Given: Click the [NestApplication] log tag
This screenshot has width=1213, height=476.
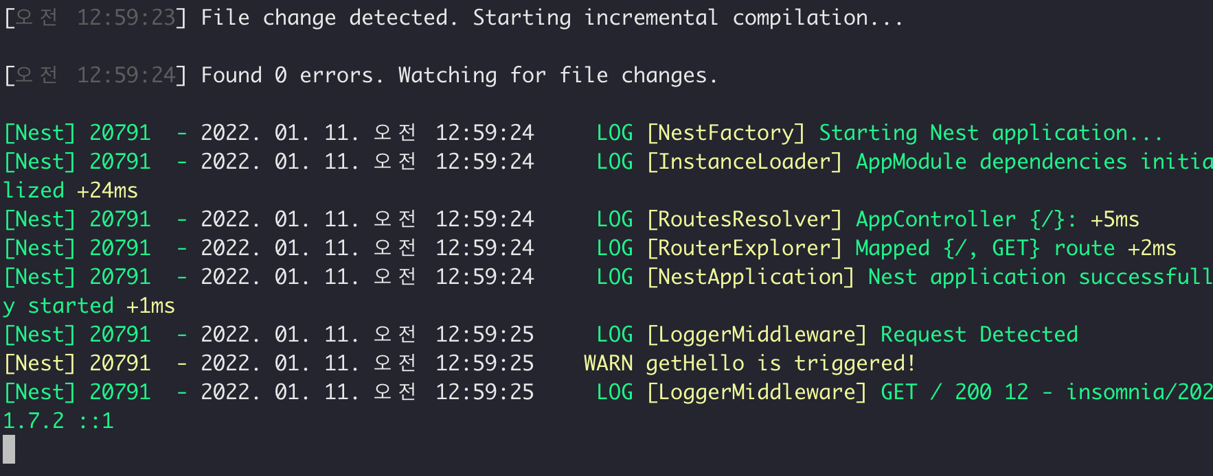Looking at the screenshot, I should (x=750, y=277).
